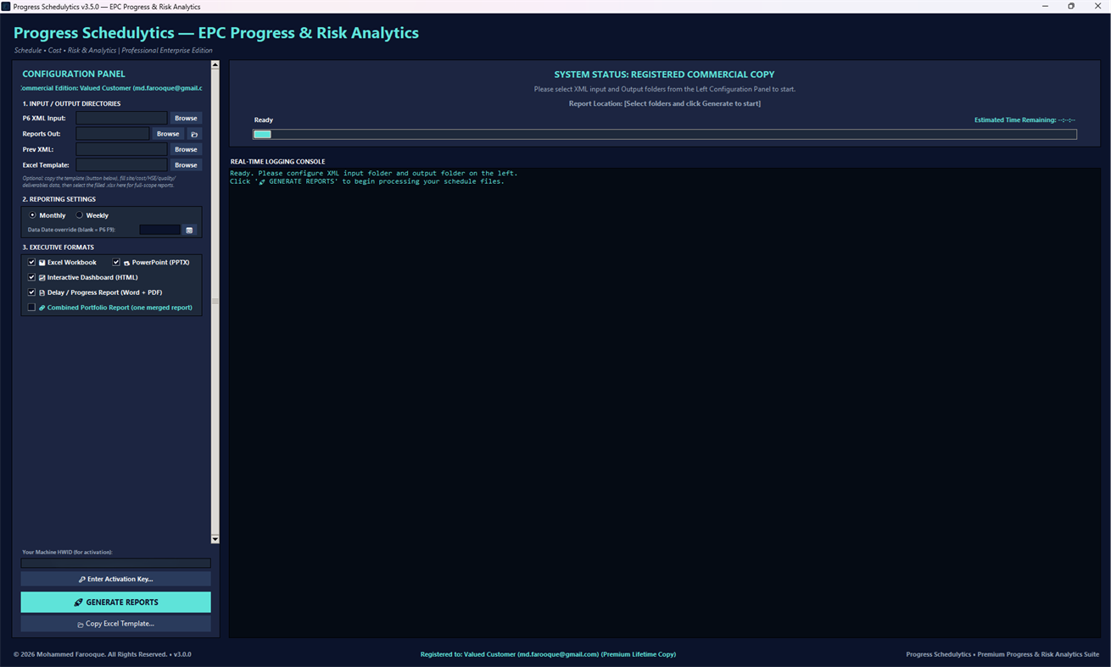Focus the P6 XML Input path field
The width and height of the screenshot is (1111, 667).
121,118
